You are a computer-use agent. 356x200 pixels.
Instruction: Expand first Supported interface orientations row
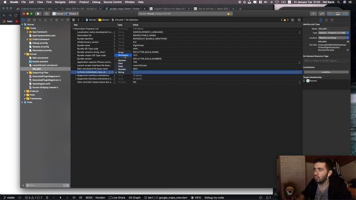pos(76,76)
